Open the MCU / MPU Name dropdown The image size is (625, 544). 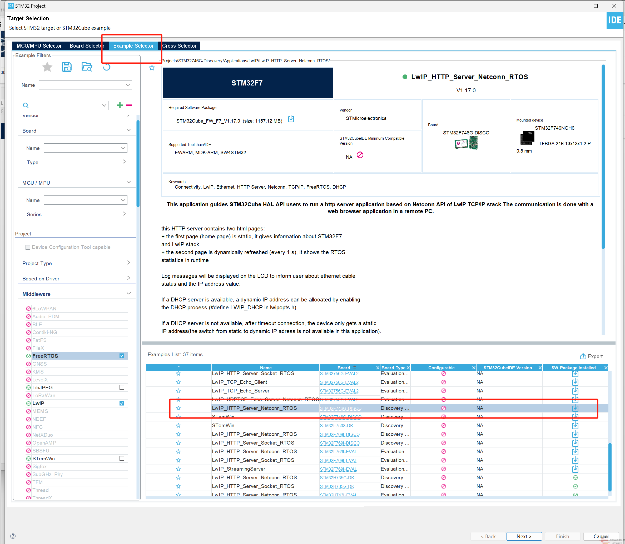pyautogui.click(x=123, y=200)
